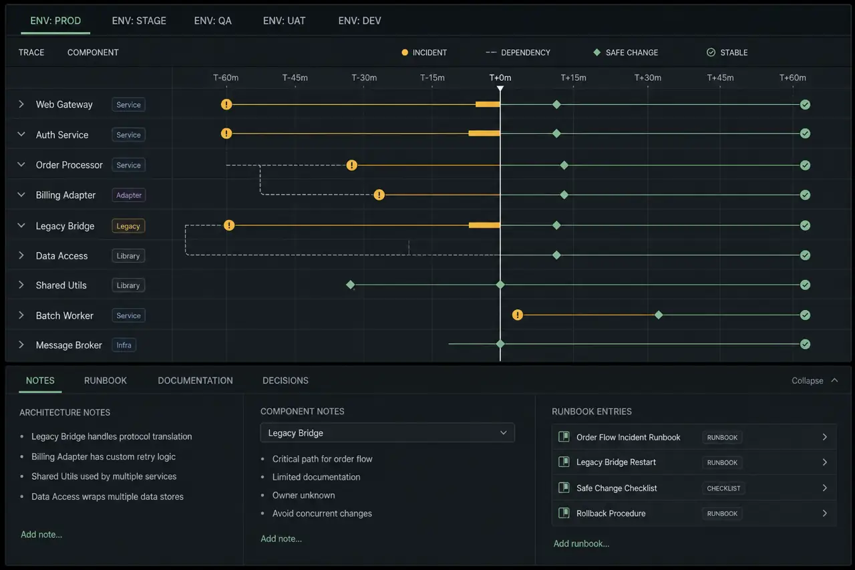The height and width of the screenshot is (570, 855).
Task: Click the Component column header
Action: point(93,52)
